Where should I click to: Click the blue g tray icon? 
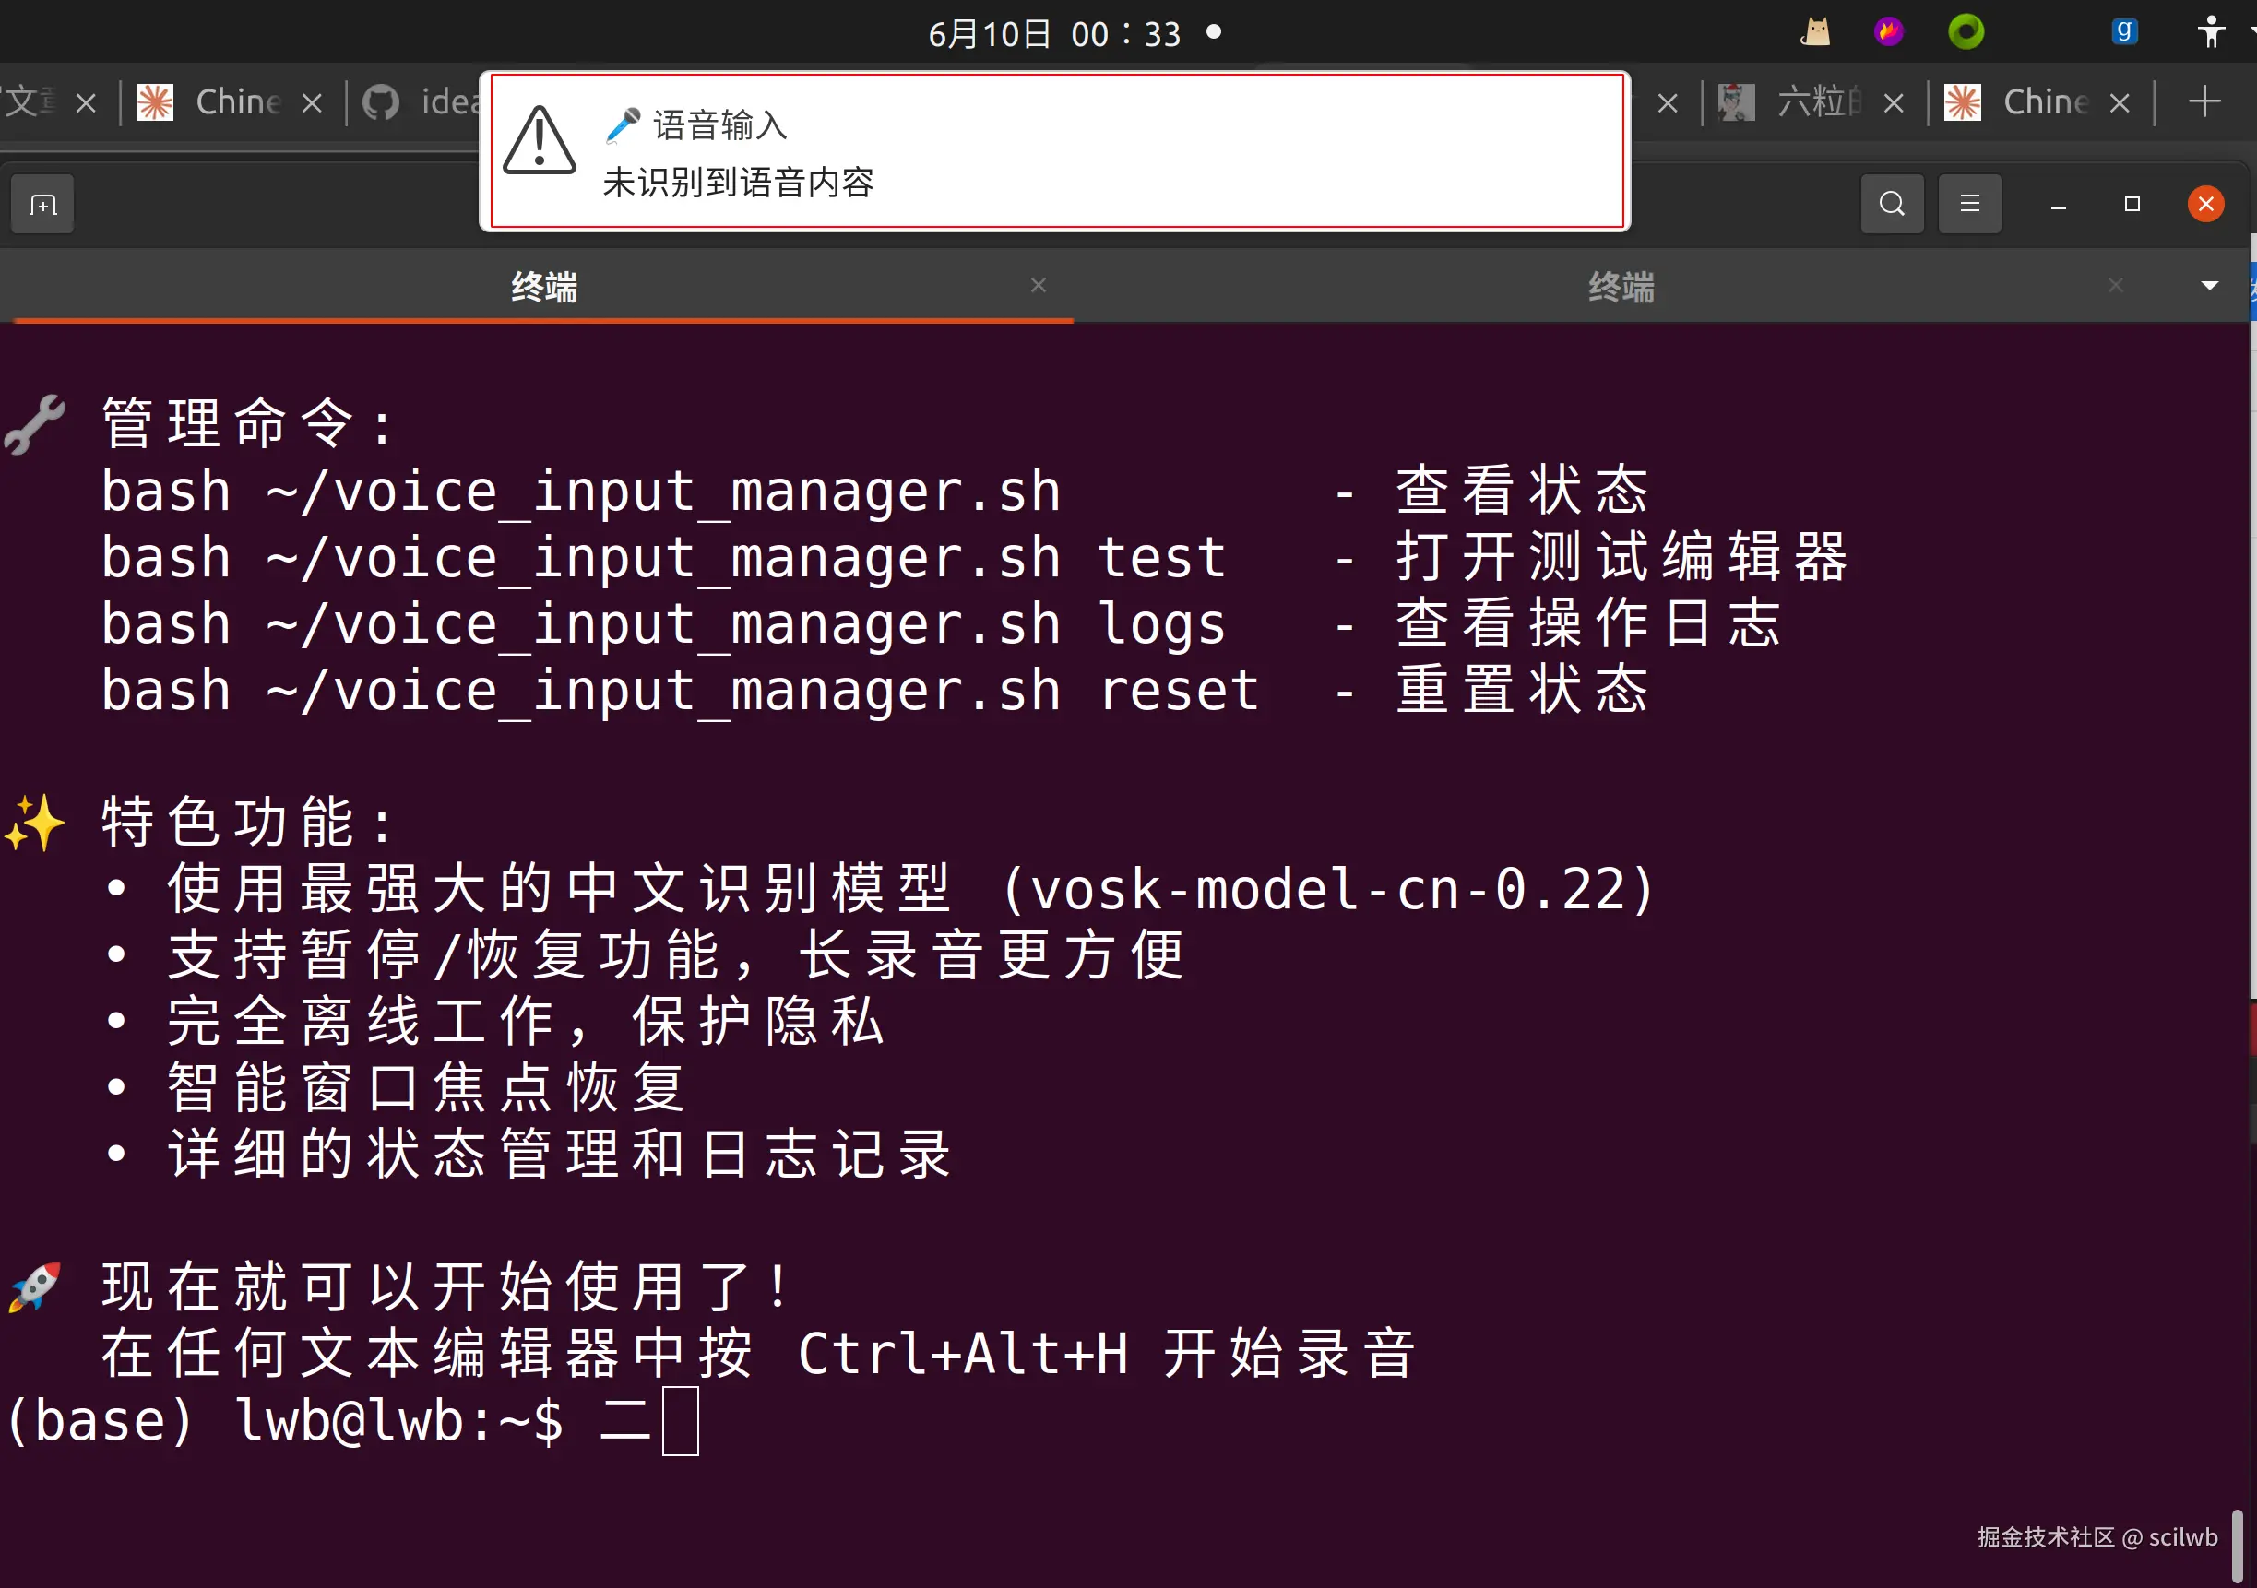click(x=2123, y=32)
